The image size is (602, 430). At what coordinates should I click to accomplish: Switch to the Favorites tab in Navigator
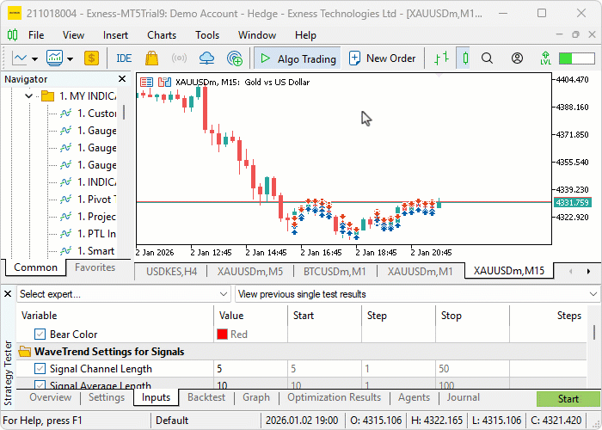point(95,267)
